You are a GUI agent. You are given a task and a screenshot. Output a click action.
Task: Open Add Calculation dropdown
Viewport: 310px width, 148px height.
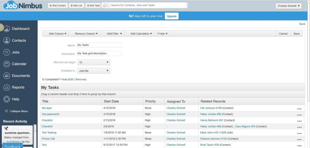tap(141, 34)
